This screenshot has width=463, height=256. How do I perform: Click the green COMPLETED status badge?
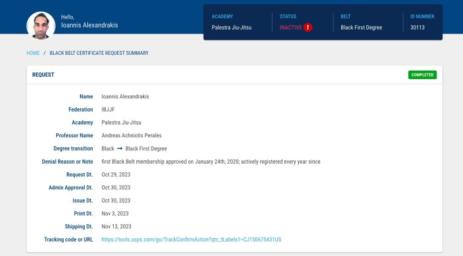pos(422,75)
